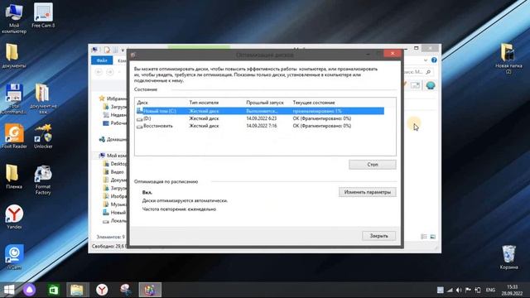Select the (D:) drive row
This screenshot has width=530, height=298.
260,118
